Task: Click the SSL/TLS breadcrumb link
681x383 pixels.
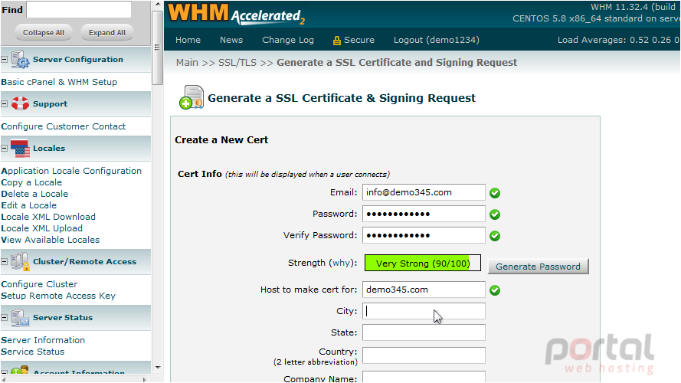Action: [237, 63]
